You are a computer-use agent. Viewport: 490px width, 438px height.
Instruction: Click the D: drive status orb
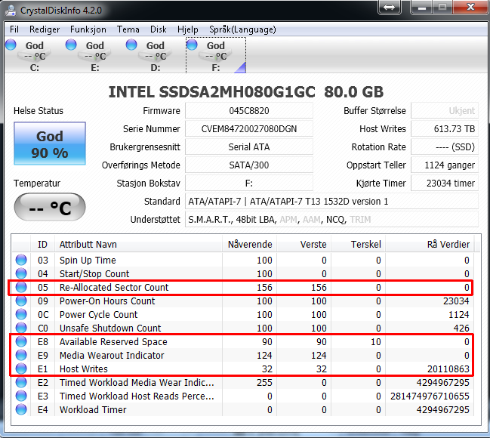tap(131, 45)
